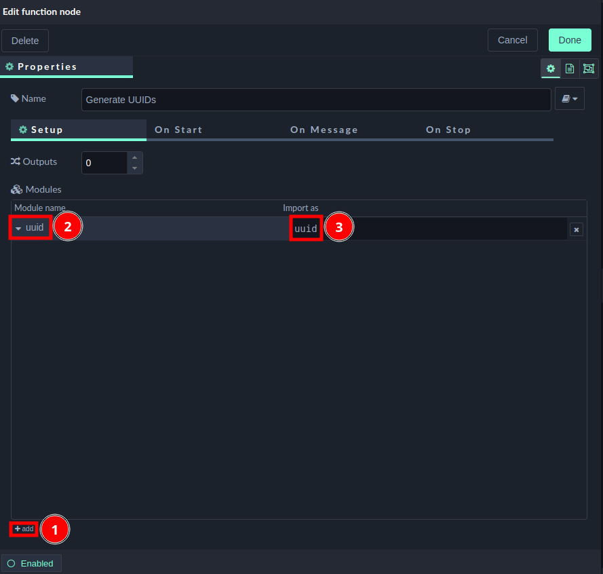Click the Import as uuid field
Image resolution: width=603 pixels, height=574 pixels.
pos(427,229)
